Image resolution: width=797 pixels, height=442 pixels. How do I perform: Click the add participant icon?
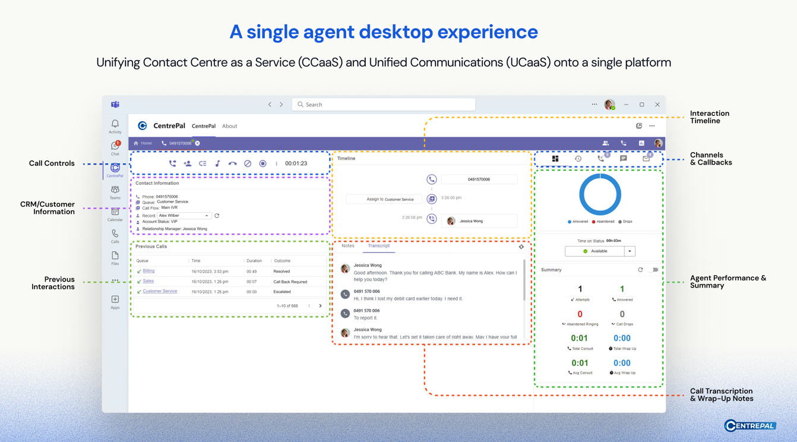(x=187, y=163)
